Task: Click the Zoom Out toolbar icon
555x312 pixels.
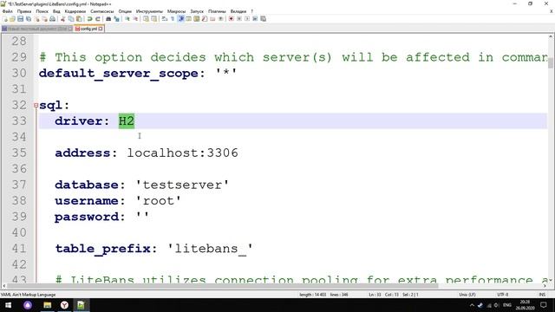Action: [135, 19]
